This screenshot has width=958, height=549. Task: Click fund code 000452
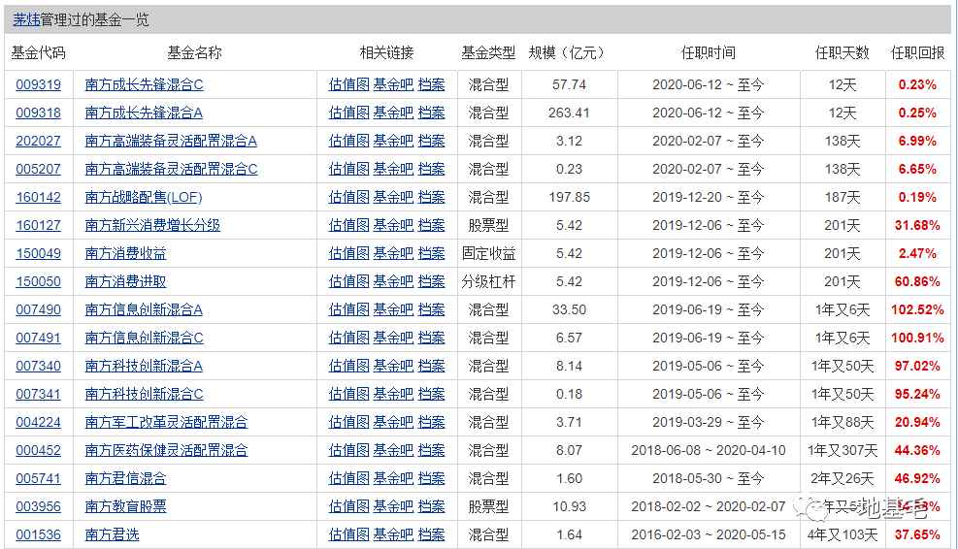point(38,450)
